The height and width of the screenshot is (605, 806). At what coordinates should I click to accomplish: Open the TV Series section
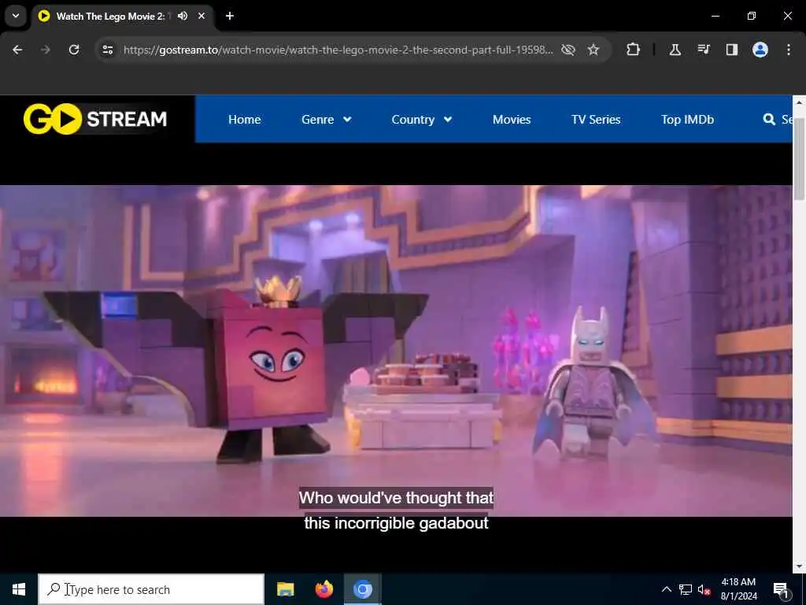coord(596,120)
